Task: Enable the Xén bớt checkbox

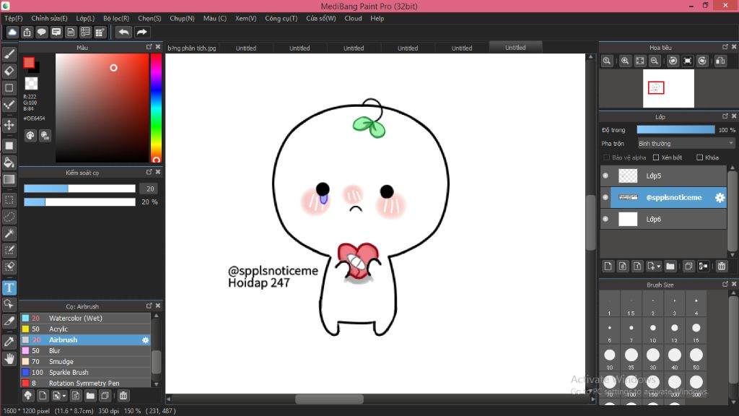Action: [655, 157]
